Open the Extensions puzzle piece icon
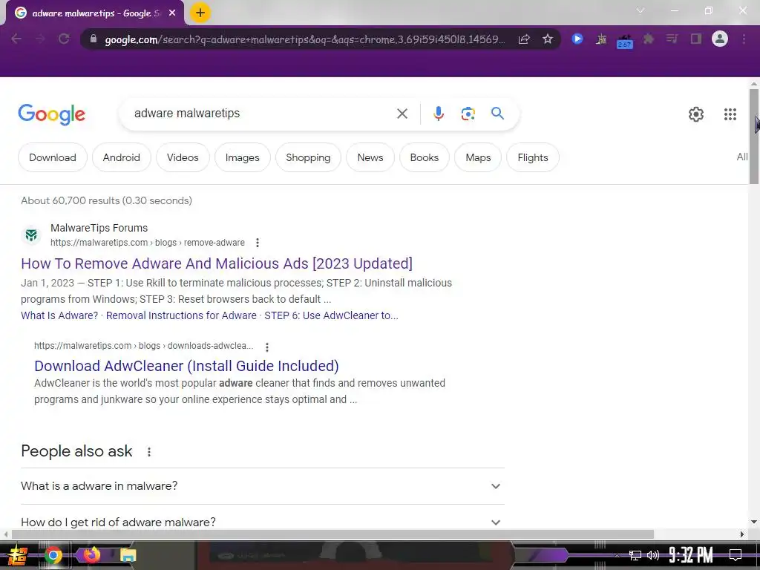 (x=649, y=39)
